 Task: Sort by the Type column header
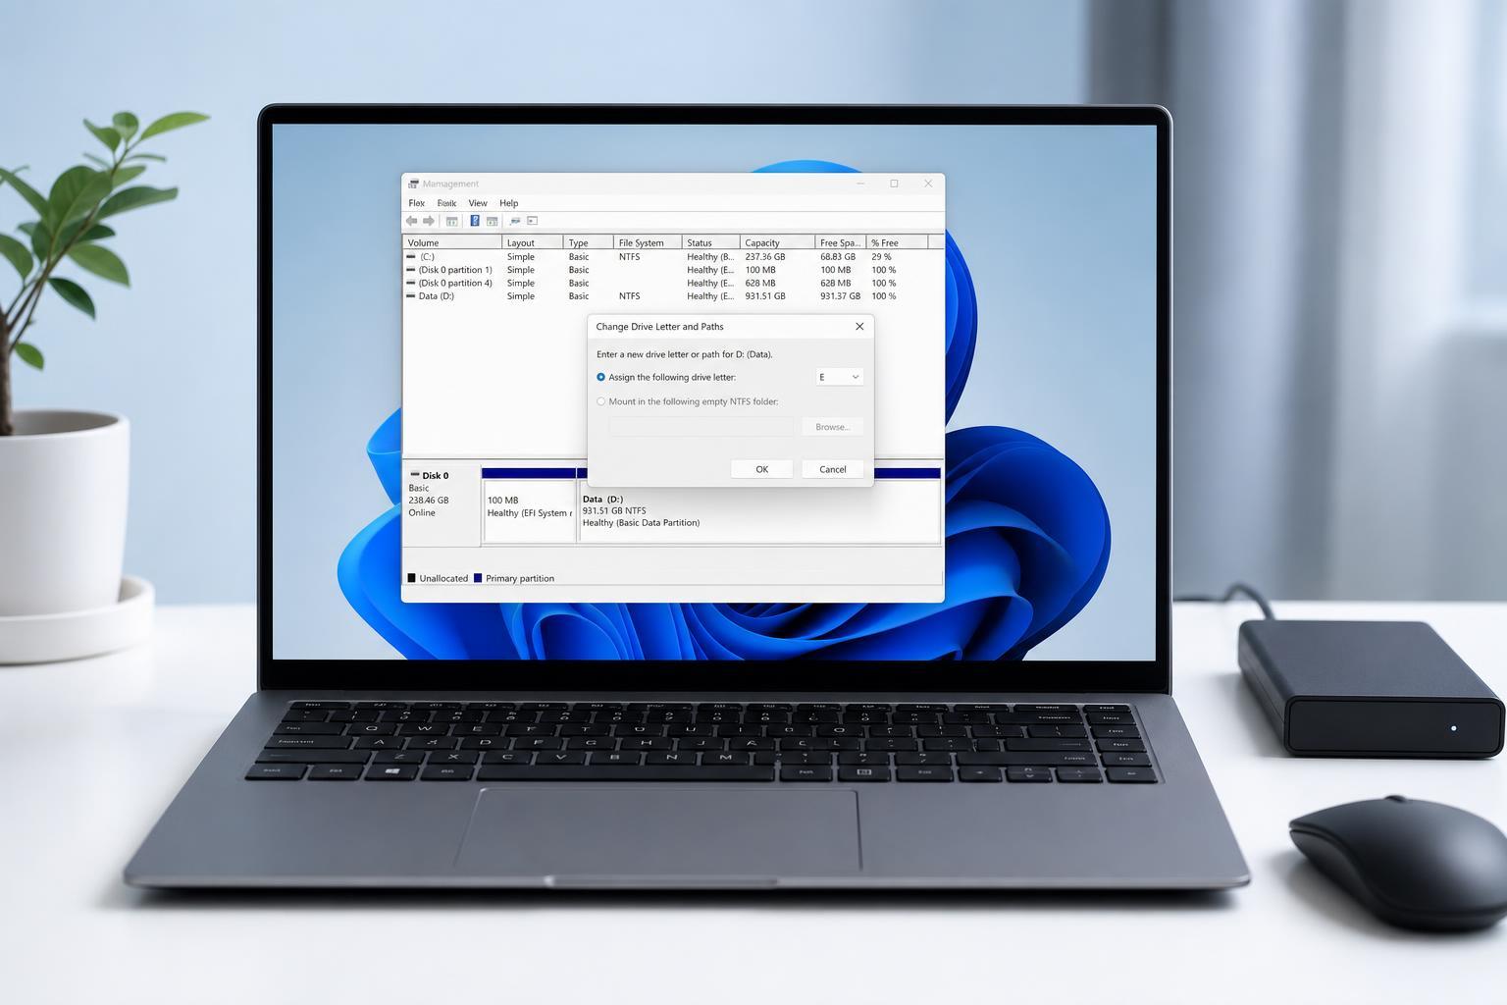click(589, 242)
